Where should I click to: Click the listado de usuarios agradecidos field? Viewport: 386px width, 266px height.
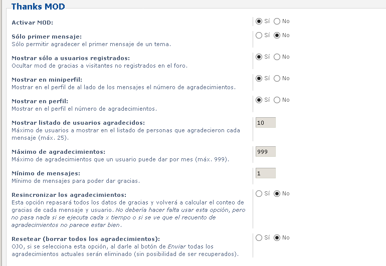(266, 123)
